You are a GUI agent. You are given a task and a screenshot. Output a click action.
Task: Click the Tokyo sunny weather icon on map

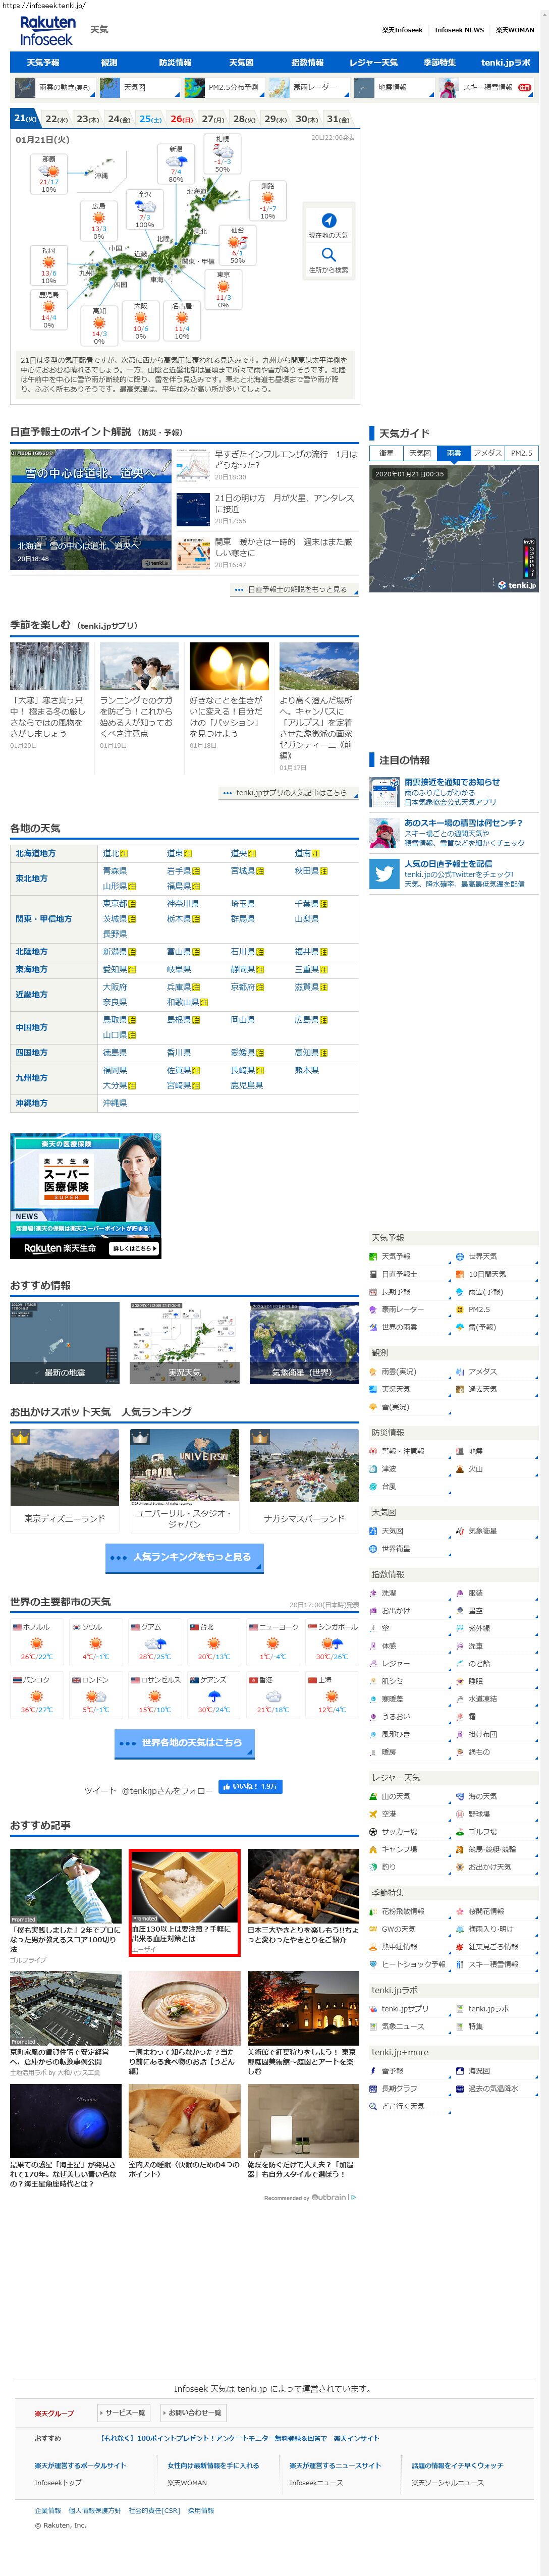tap(222, 287)
